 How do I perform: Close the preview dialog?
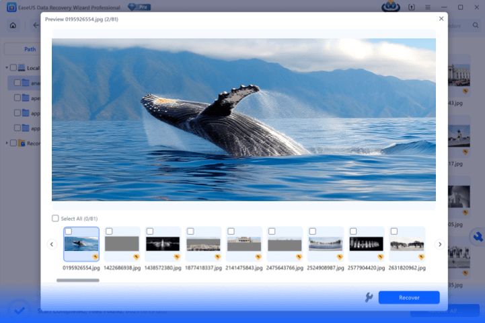[x=441, y=19]
